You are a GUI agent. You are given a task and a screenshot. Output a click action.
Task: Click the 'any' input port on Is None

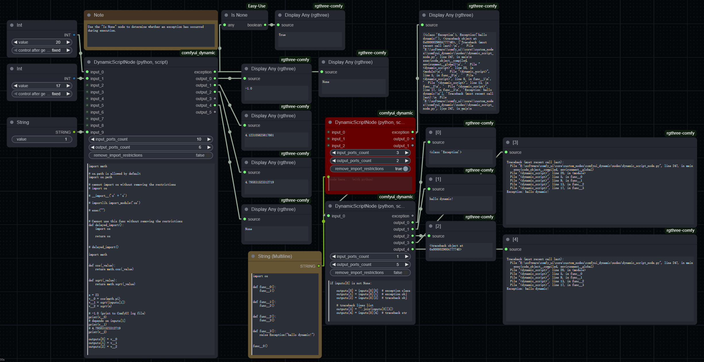click(225, 25)
